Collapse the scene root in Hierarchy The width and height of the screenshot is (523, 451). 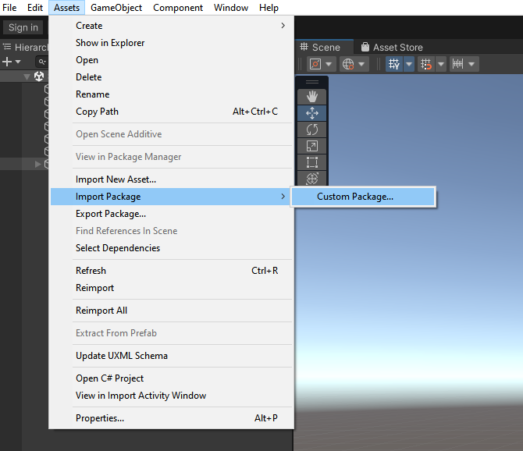click(x=27, y=76)
